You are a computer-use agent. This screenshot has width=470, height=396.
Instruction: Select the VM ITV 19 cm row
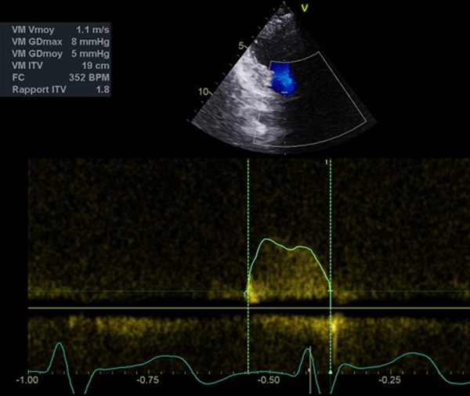click(60, 66)
